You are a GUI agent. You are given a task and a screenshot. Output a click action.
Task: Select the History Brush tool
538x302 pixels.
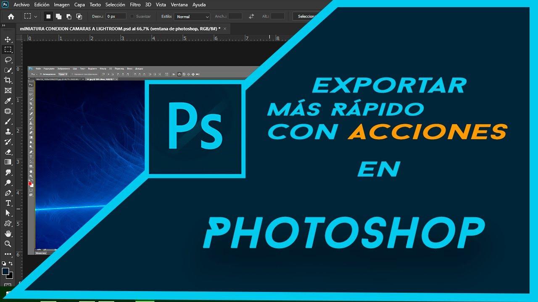pos(8,142)
